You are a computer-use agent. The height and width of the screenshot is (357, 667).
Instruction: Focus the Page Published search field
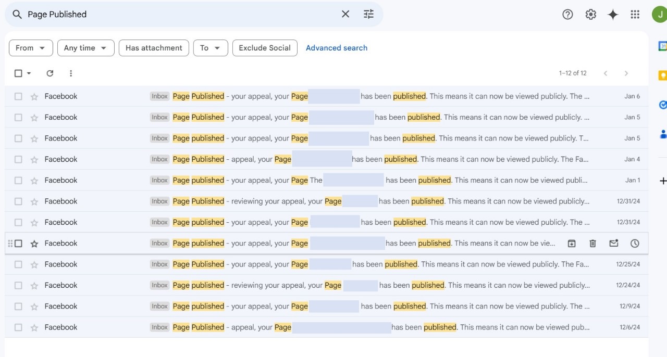181,15
